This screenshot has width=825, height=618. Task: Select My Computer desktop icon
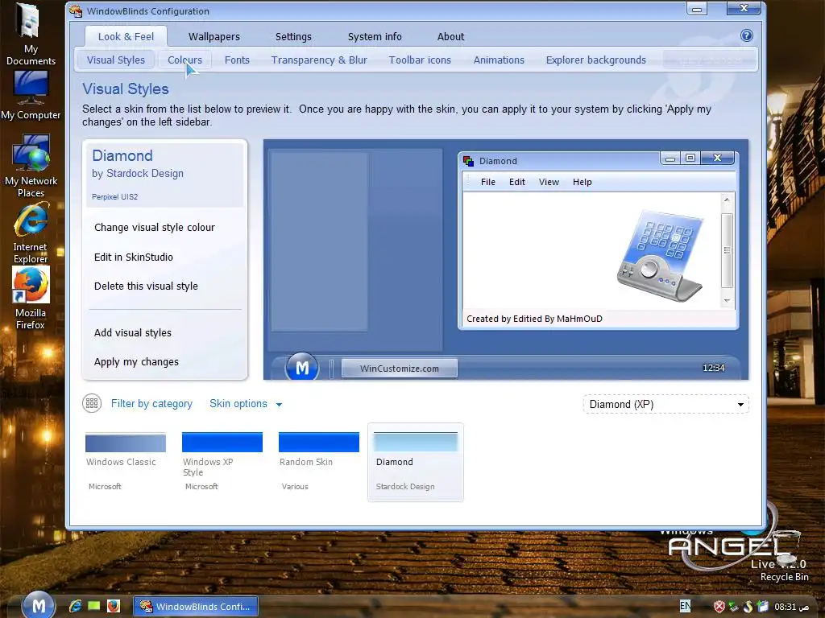pyautogui.click(x=31, y=96)
